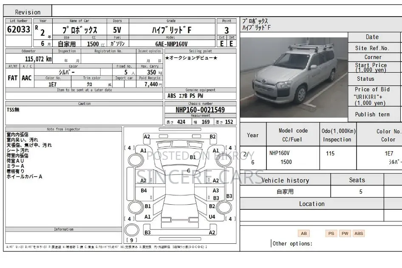The height and width of the screenshot is (268, 402).
Task: Click the caution note TSS無
Action: (13, 110)
